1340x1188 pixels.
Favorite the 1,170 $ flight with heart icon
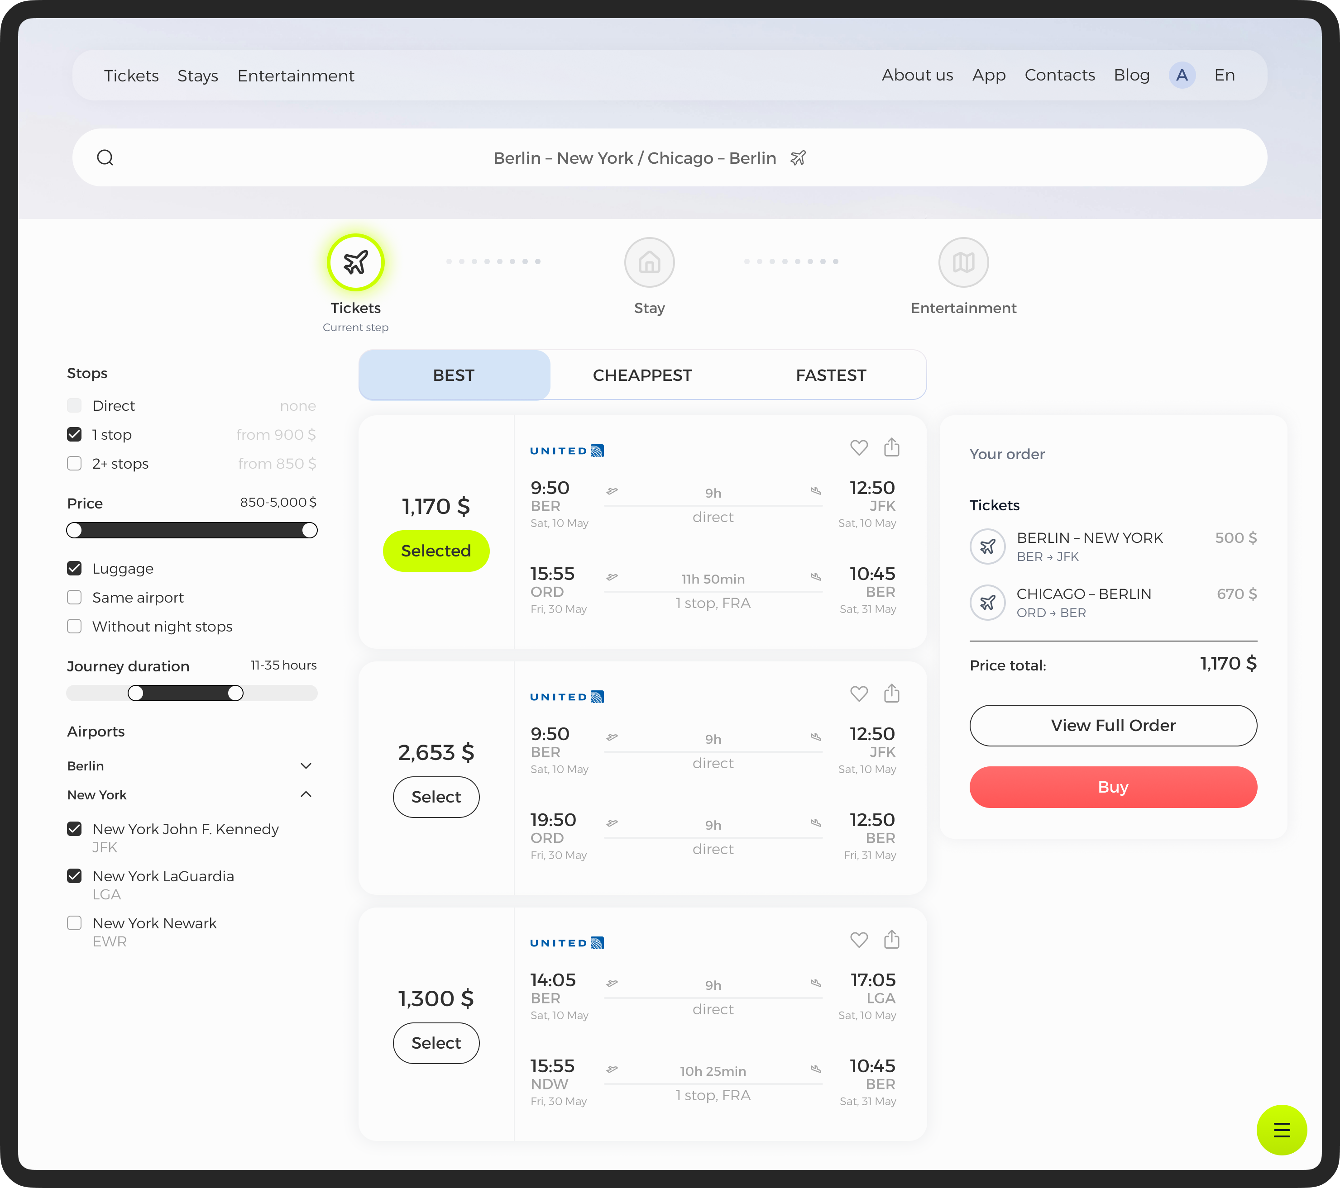click(x=859, y=447)
